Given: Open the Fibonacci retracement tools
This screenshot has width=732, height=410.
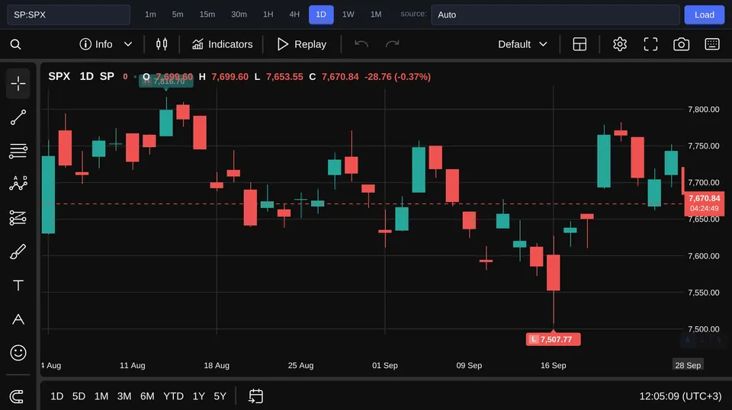Looking at the screenshot, I should click(x=18, y=151).
